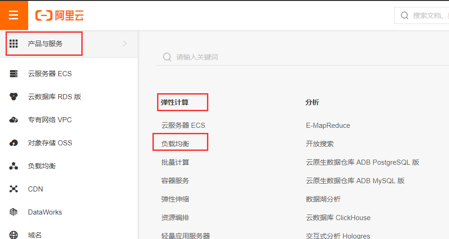
Task: Click the 弹性计算 category heading
Action: [175, 102]
